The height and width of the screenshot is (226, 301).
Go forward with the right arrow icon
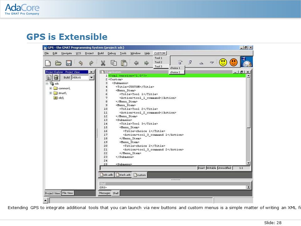tap(146, 63)
